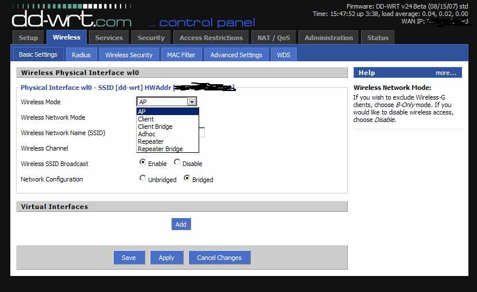This screenshot has height=292, width=477.
Task: Click the WAN IP text
Action: 435,21
